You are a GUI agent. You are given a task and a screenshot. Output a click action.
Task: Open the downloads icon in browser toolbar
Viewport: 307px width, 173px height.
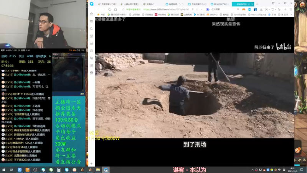[x=261, y=9]
